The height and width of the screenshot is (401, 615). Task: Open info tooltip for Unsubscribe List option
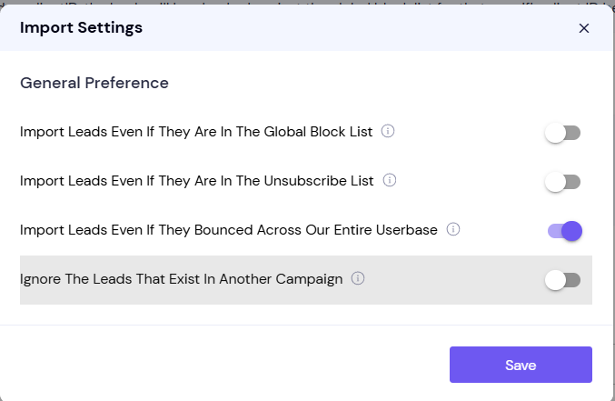(389, 180)
